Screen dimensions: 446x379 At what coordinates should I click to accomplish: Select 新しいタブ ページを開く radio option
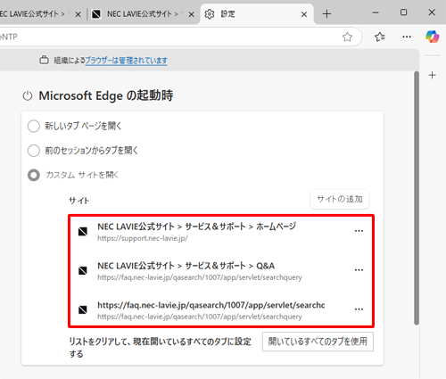pos(34,126)
